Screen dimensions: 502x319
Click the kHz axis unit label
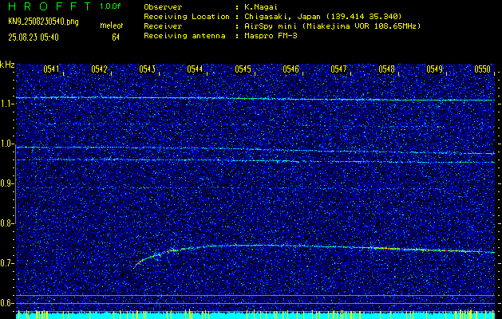tap(7, 65)
